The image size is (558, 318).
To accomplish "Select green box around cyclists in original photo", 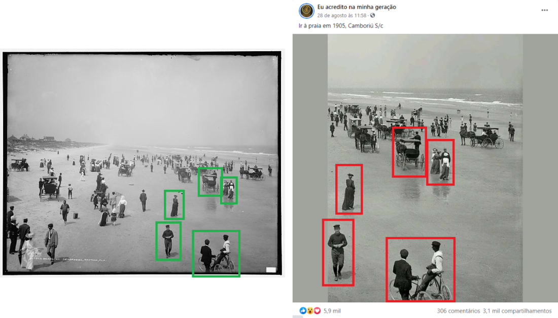I will [216, 253].
